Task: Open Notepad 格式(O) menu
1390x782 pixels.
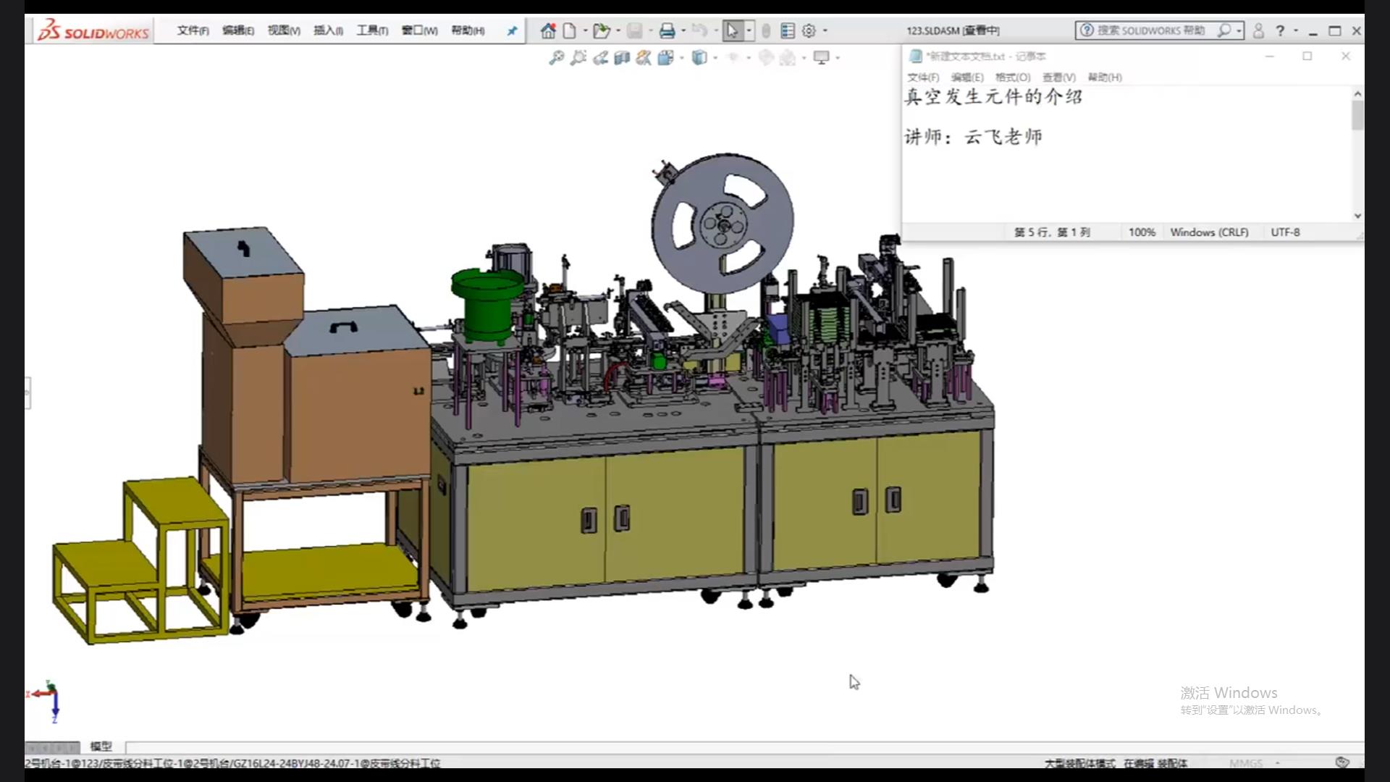Action: [1013, 77]
